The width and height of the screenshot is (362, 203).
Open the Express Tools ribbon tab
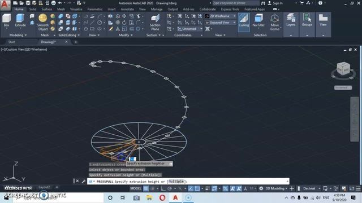pos(230,9)
